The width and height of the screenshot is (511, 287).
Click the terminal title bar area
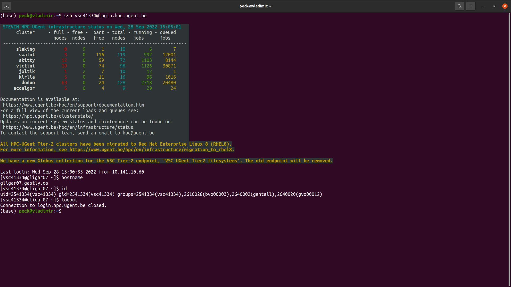pos(256,6)
